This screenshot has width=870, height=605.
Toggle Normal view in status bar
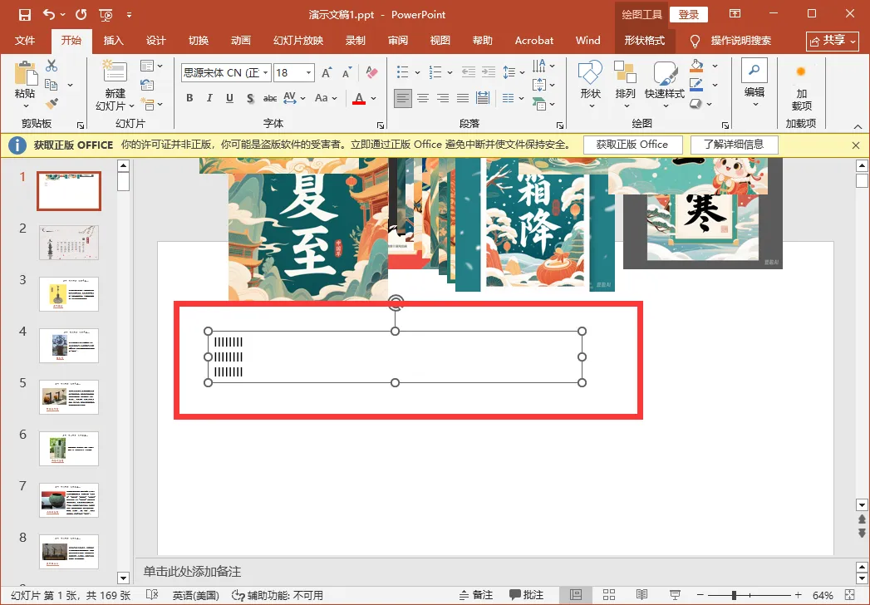tap(576, 595)
